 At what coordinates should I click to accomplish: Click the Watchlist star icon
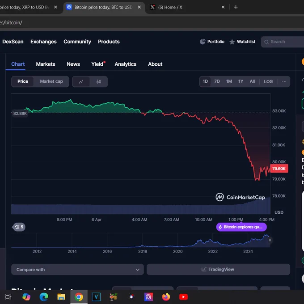click(x=232, y=42)
